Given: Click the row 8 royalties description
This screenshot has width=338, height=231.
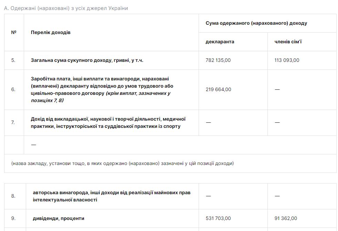Looking at the screenshot, I should tap(112, 196).
